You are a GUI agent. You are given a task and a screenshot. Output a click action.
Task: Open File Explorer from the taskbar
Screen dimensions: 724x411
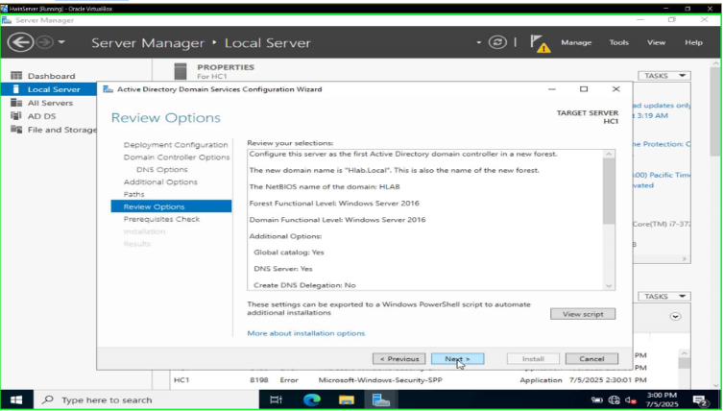(x=347, y=399)
